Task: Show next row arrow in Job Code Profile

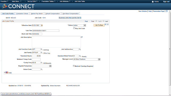Action: [103, 21]
